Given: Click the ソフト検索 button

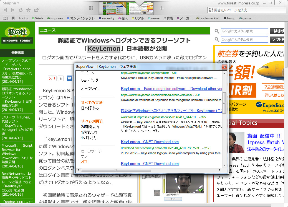Looking at the screenshot, I should click(277, 39).
